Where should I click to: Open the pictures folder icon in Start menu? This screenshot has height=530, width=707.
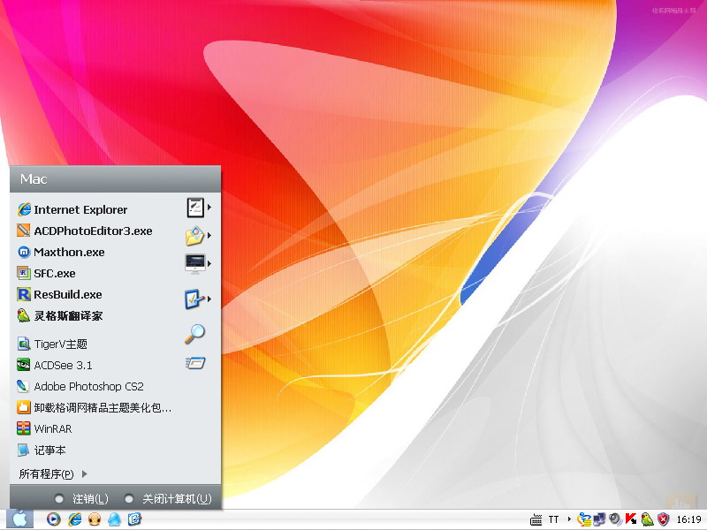tap(195, 236)
